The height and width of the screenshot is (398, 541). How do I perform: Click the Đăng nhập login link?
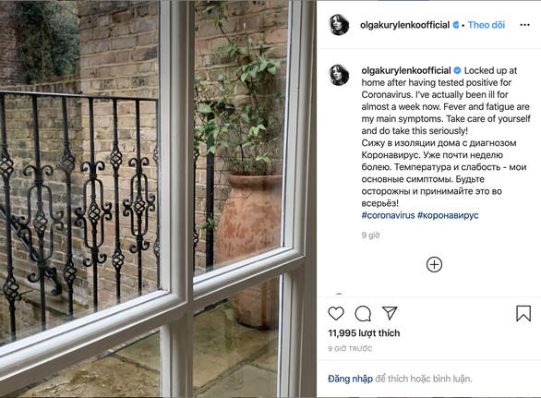350,379
